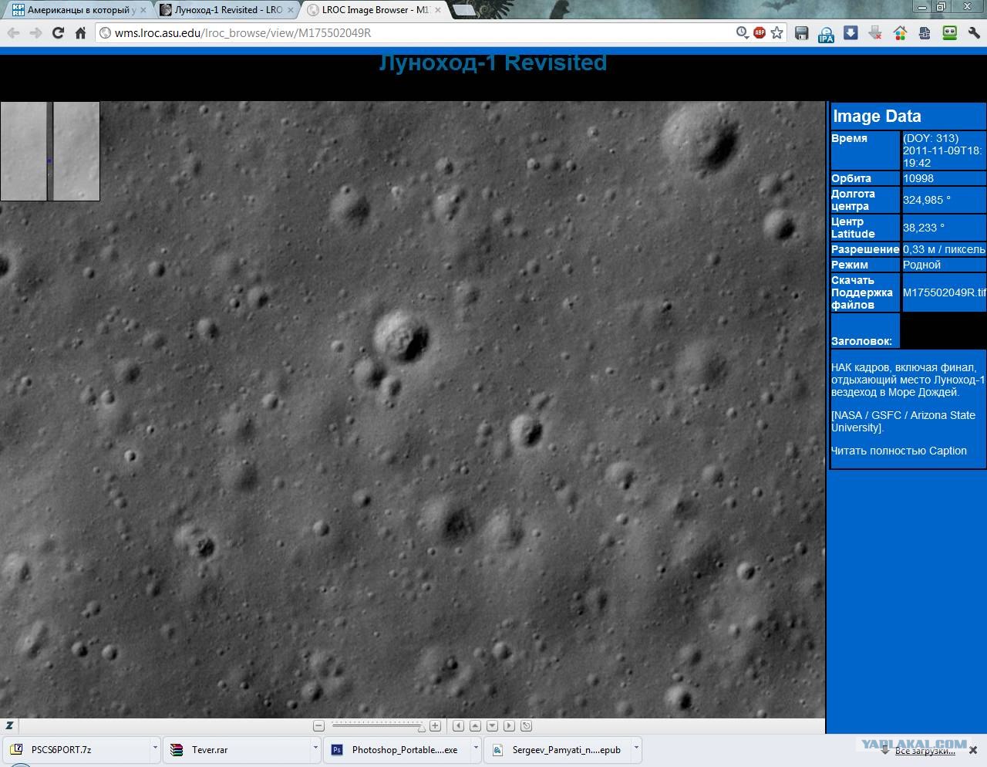Click the 'Разрешение' row label
This screenshot has height=767, width=987.
[x=865, y=249]
